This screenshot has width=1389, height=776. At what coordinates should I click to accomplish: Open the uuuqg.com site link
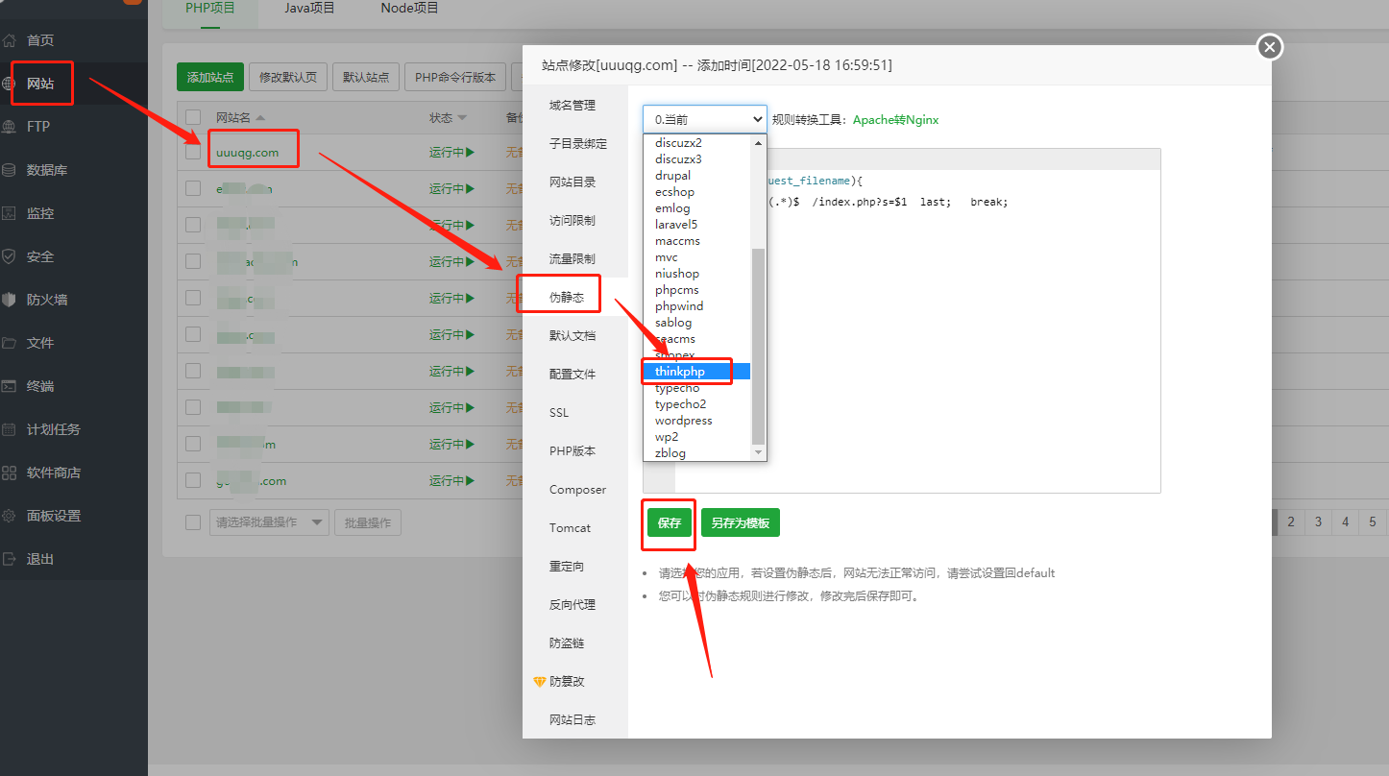point(248,153)
